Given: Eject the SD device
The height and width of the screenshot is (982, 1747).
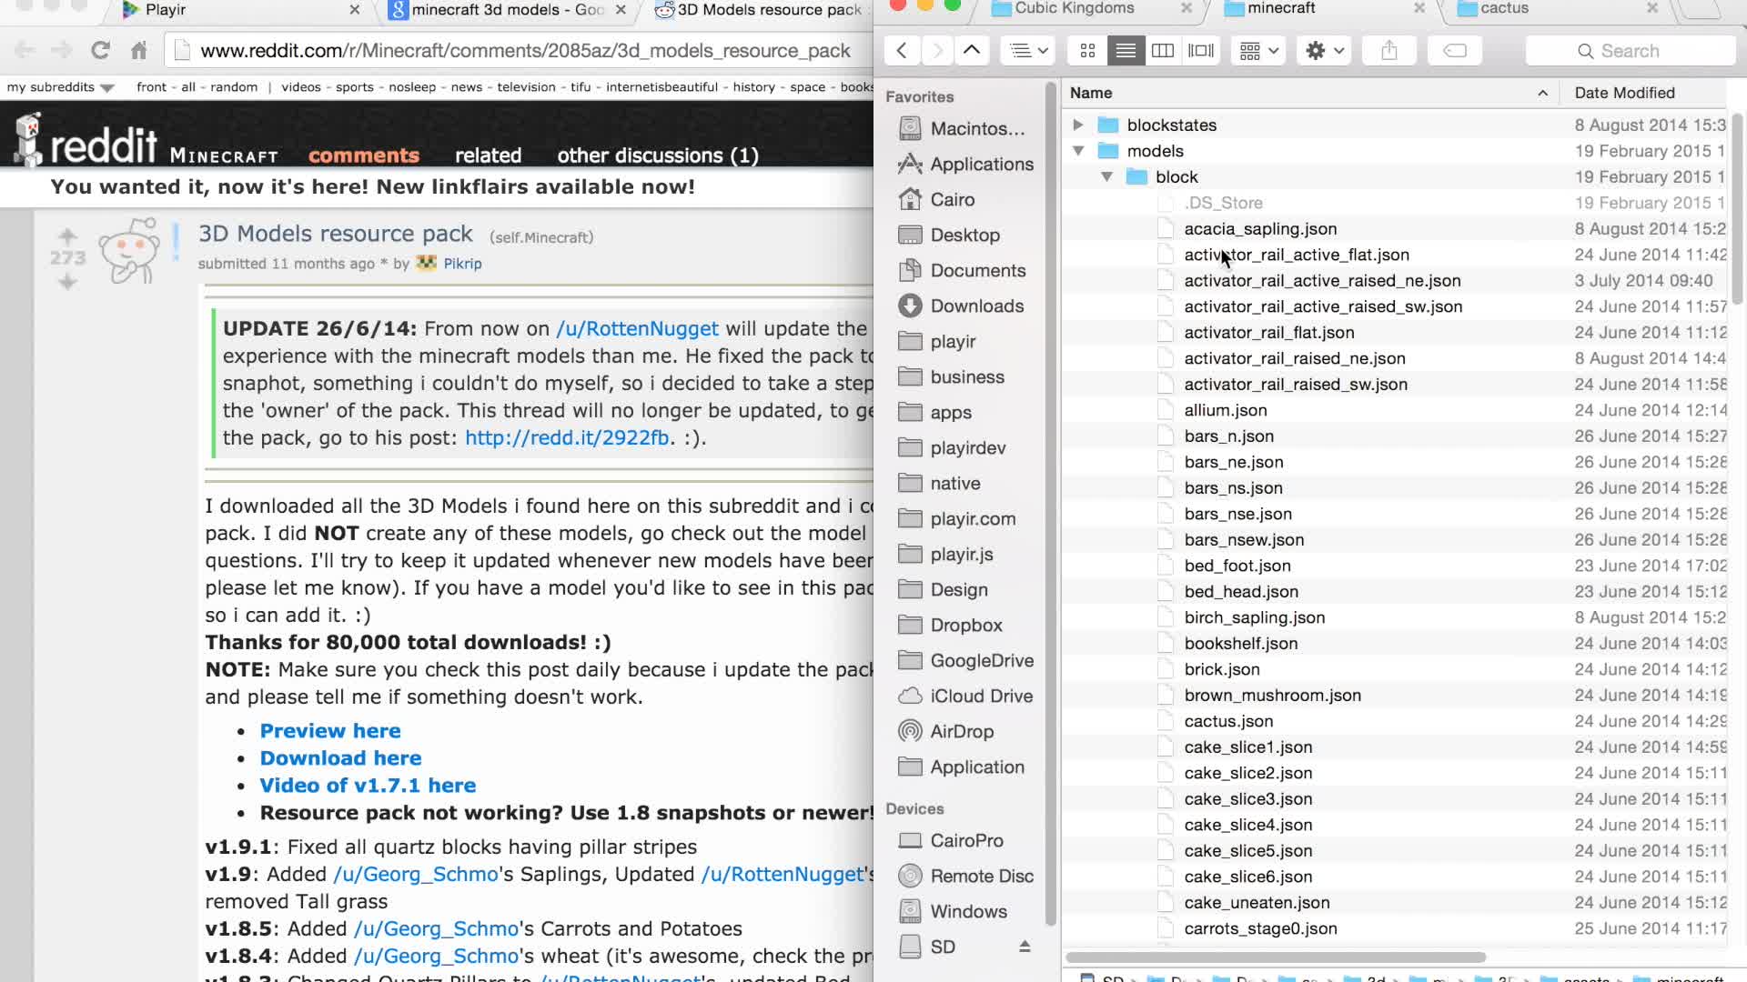Looking at the screenshot, I should pyautogui.click(x=1025, y=947).
